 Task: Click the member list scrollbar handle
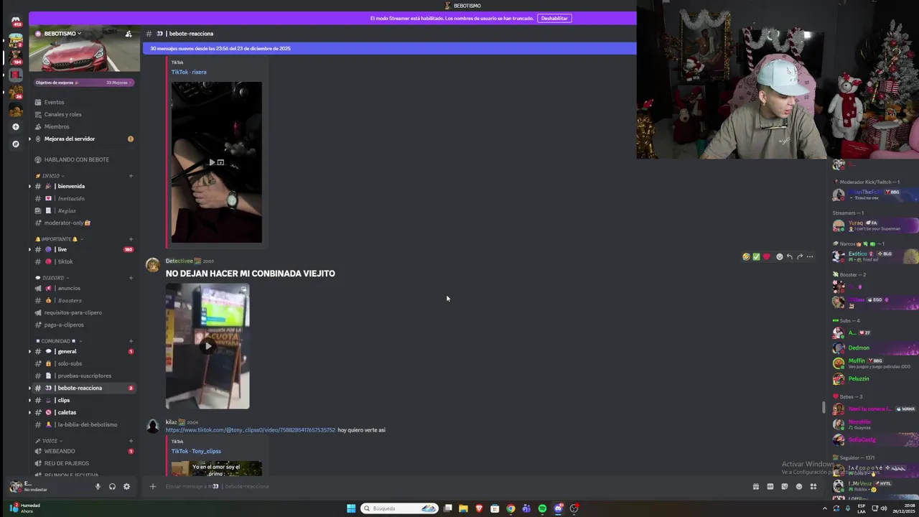pos(824,407)
